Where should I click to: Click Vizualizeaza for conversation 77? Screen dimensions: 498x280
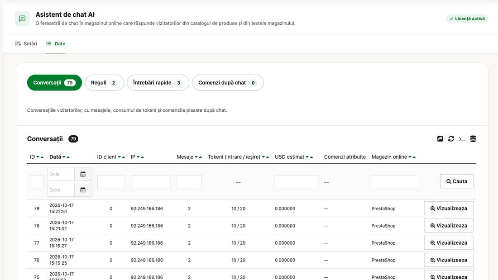449,242
